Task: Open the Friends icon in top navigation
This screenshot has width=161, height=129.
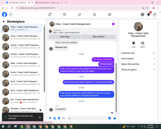Action: click(x=80, y=15)
